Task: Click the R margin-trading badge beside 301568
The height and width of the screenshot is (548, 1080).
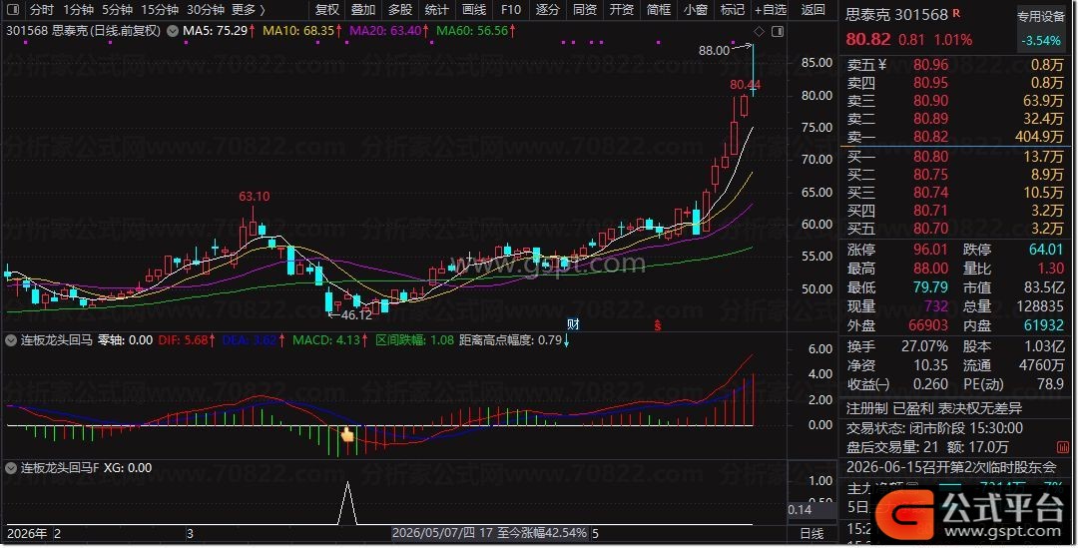Action: pyautogui.click(x=956, y=13)
